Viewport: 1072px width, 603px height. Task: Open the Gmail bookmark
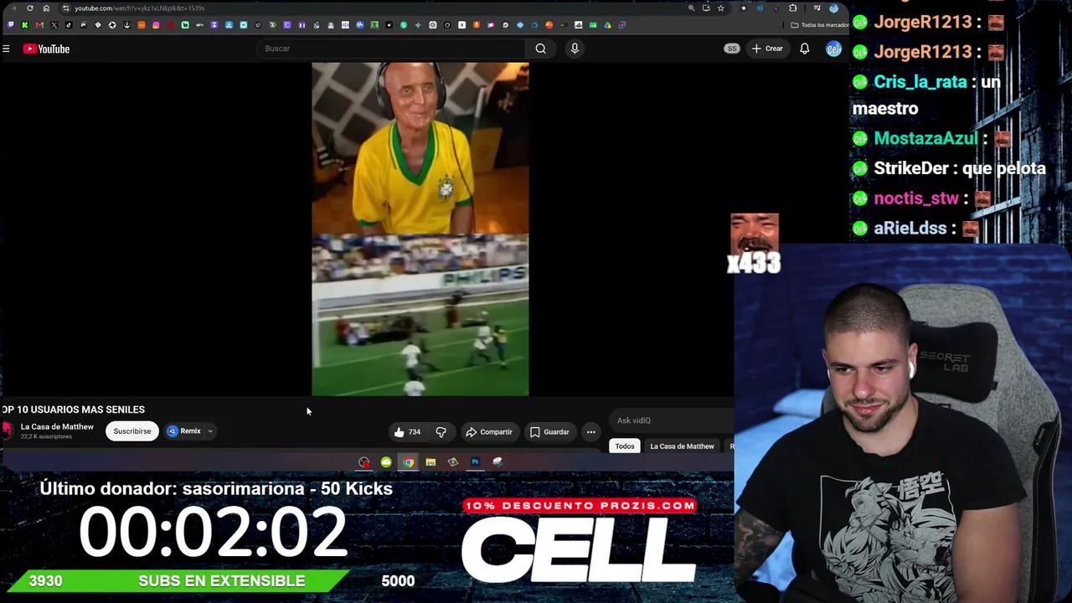click(39, 25)
